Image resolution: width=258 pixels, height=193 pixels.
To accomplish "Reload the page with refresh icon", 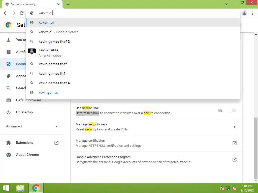I will coord(22,13).
